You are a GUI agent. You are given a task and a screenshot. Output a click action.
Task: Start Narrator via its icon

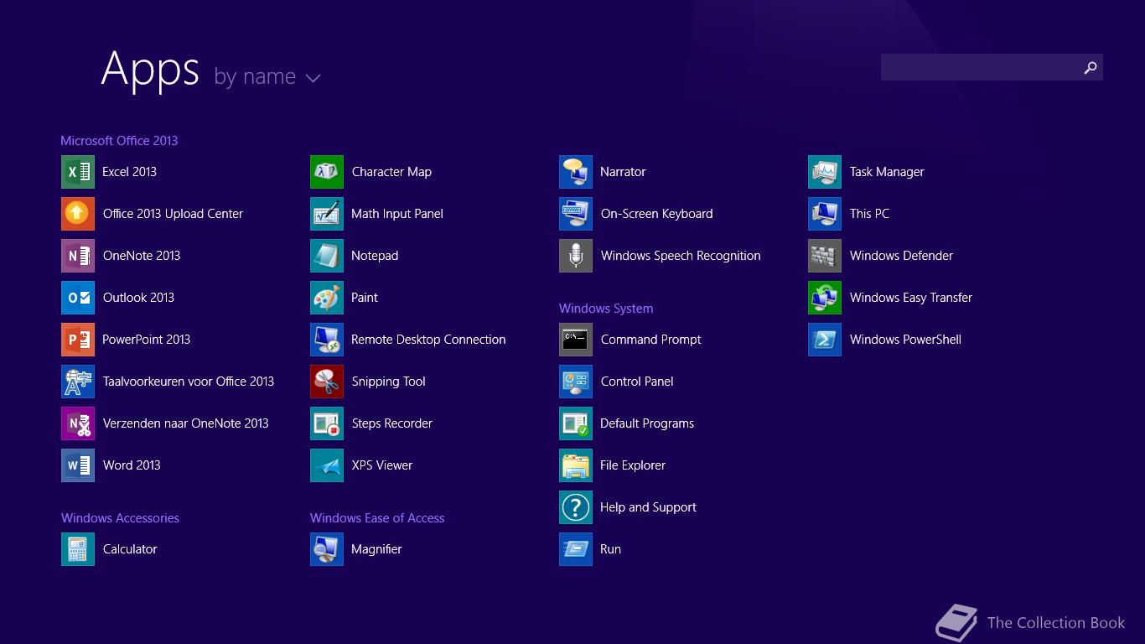576,172
